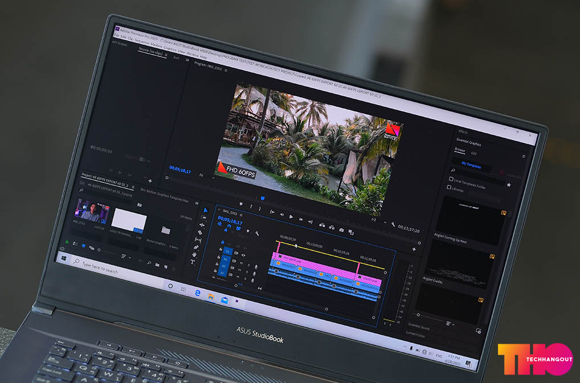
Task: Open File menu
Action: [117, 35]
